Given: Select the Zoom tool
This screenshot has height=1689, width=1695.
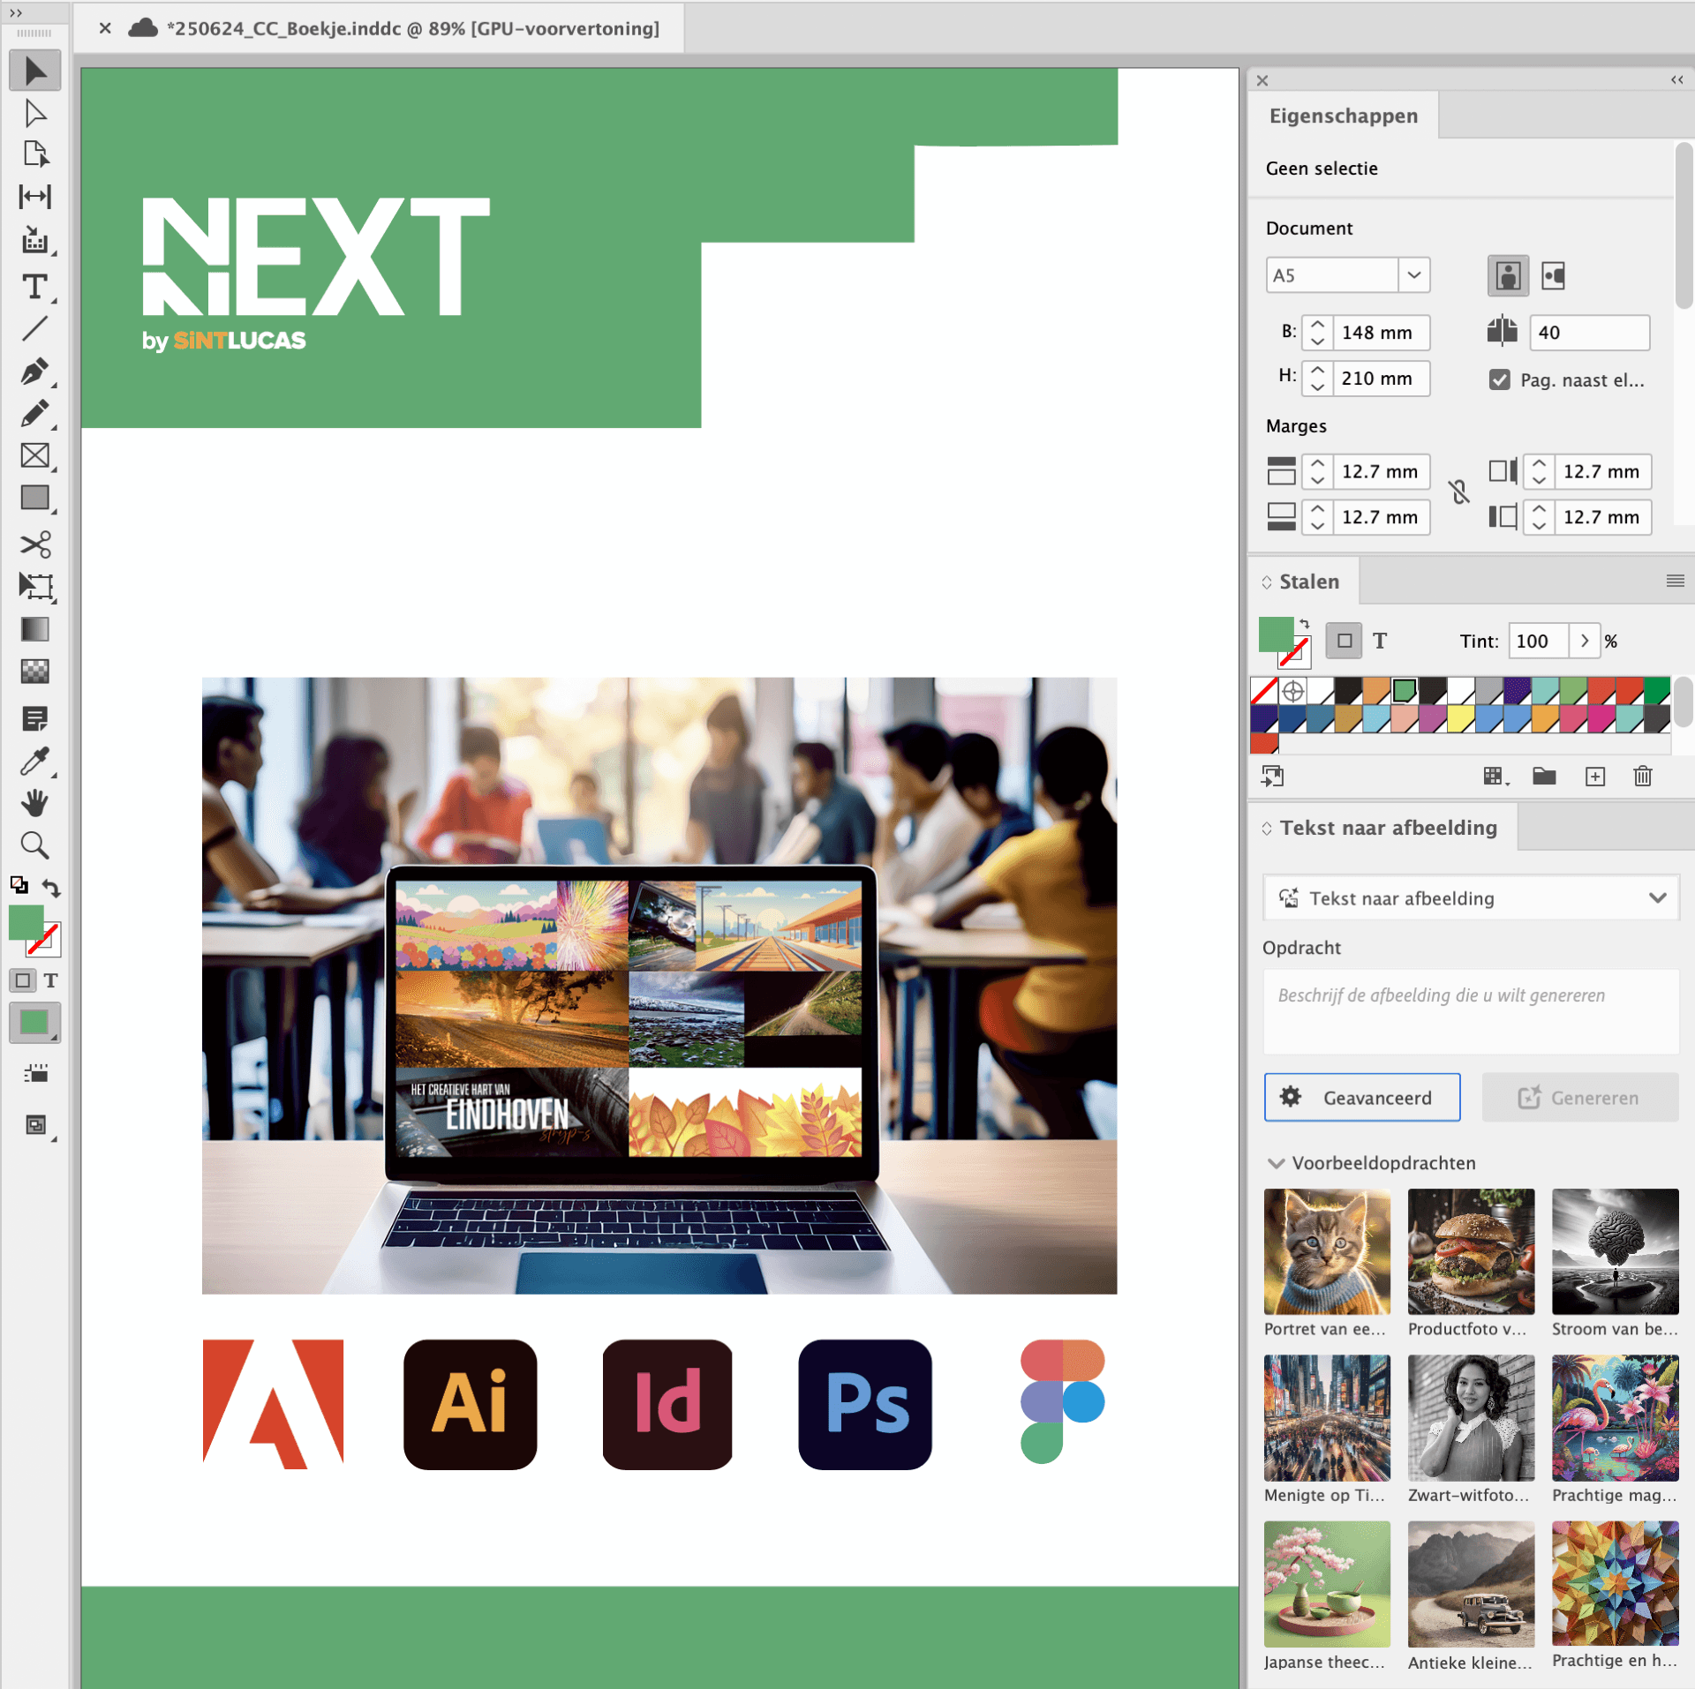Looking at the screenshot, I should (34, 845).
